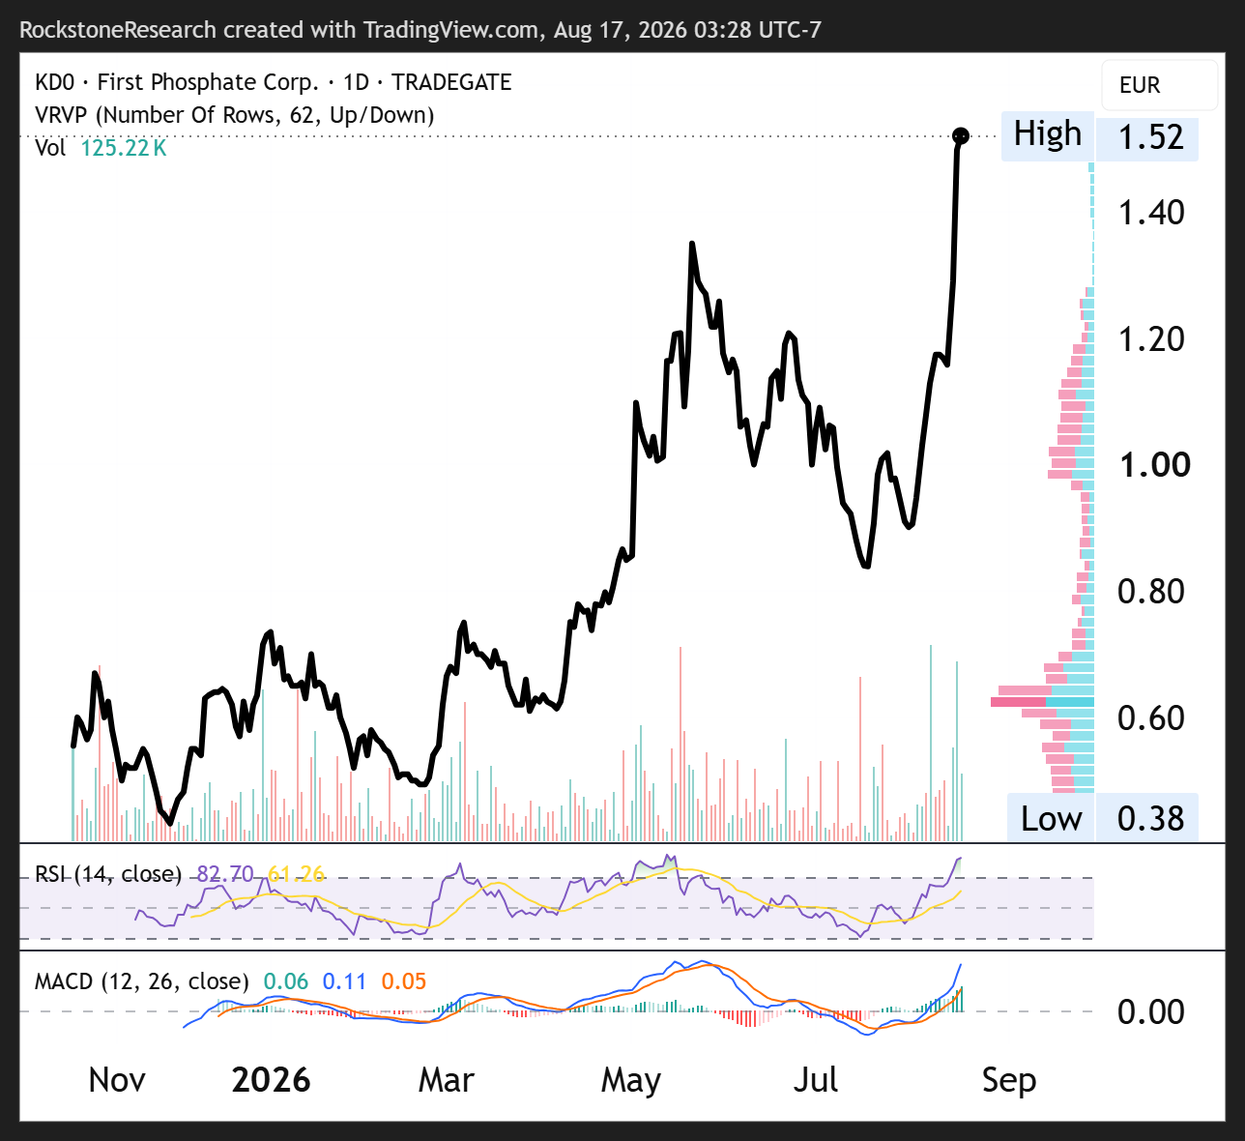Click the 1.00 price scale label
The height and width of the screenshot is (1141, 1245).
coord(1155,464)
